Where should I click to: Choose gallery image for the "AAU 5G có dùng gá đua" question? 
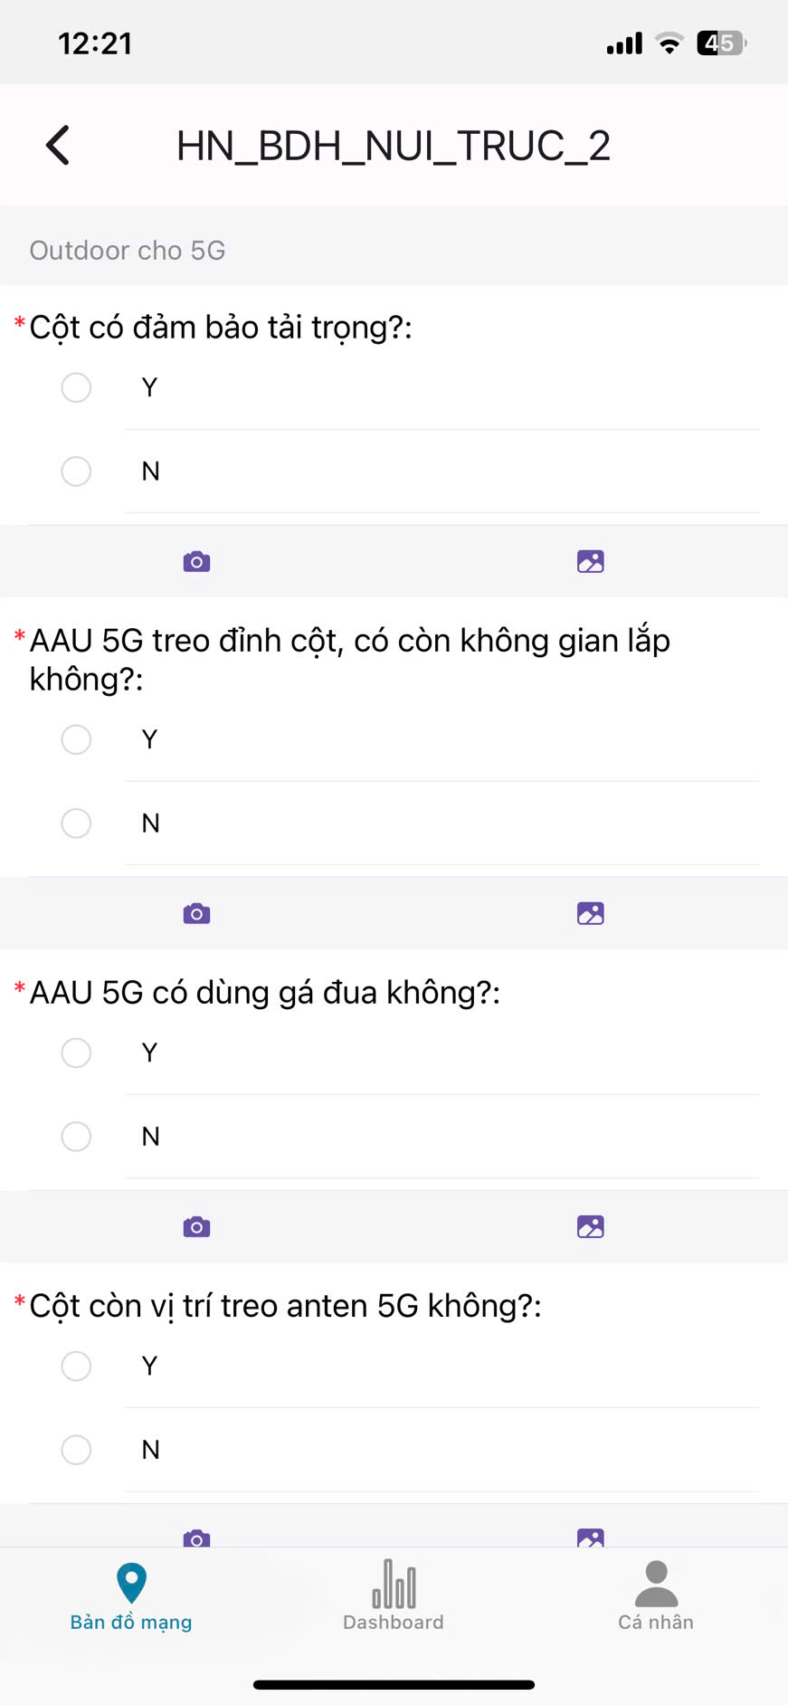590,1227
